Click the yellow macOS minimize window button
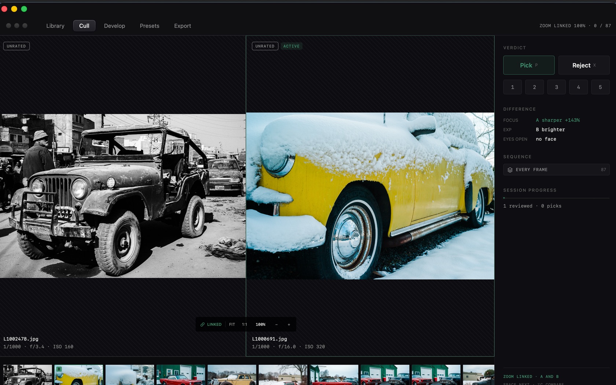 (14, 9)
